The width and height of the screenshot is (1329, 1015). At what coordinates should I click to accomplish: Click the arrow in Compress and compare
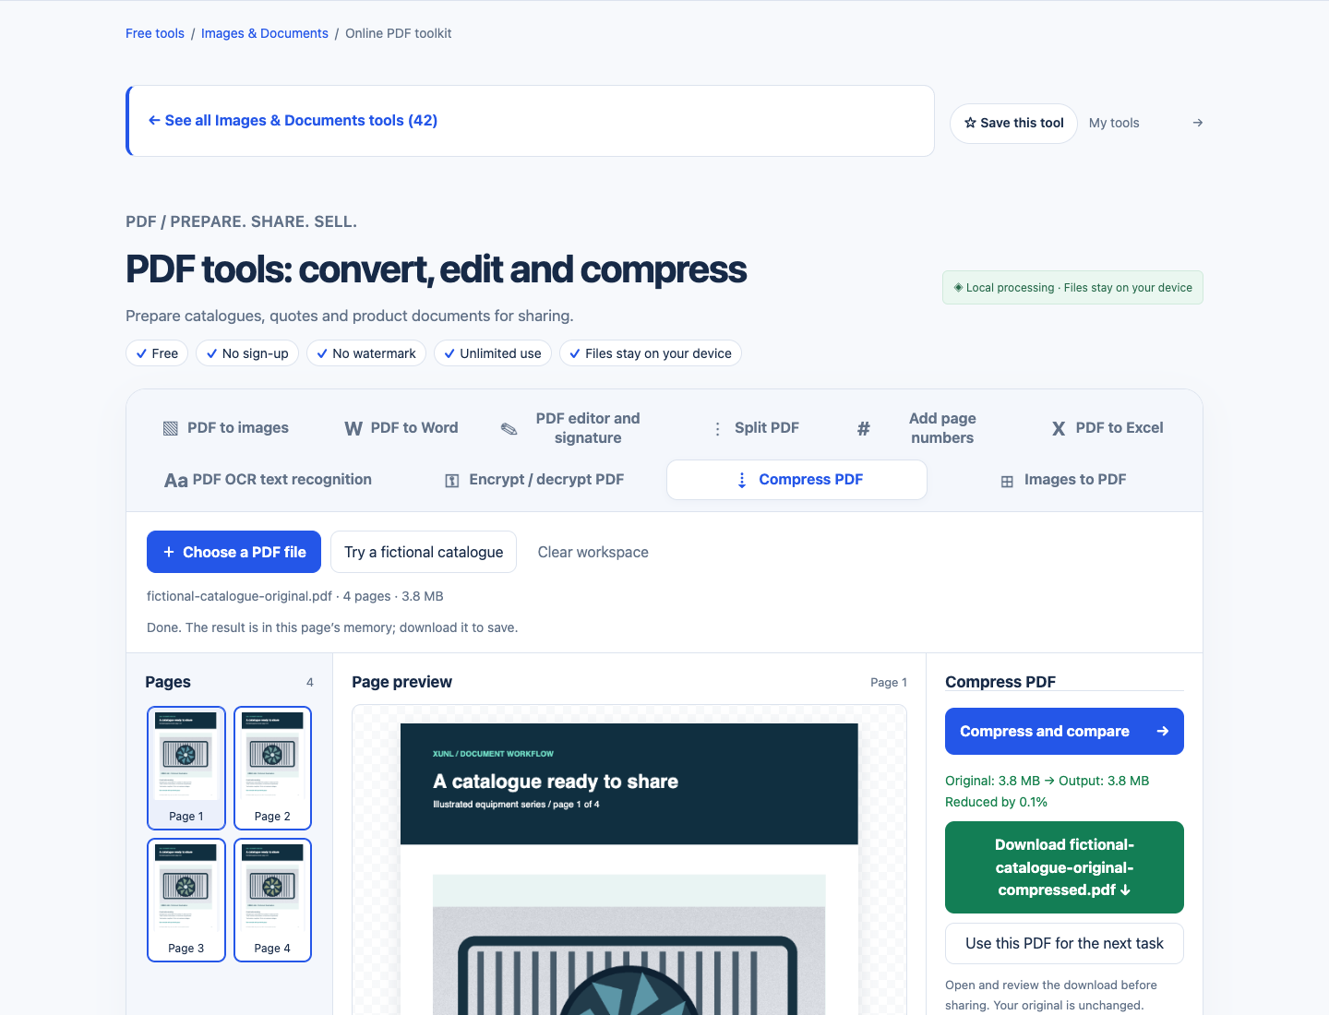[x=1163, y=731]
